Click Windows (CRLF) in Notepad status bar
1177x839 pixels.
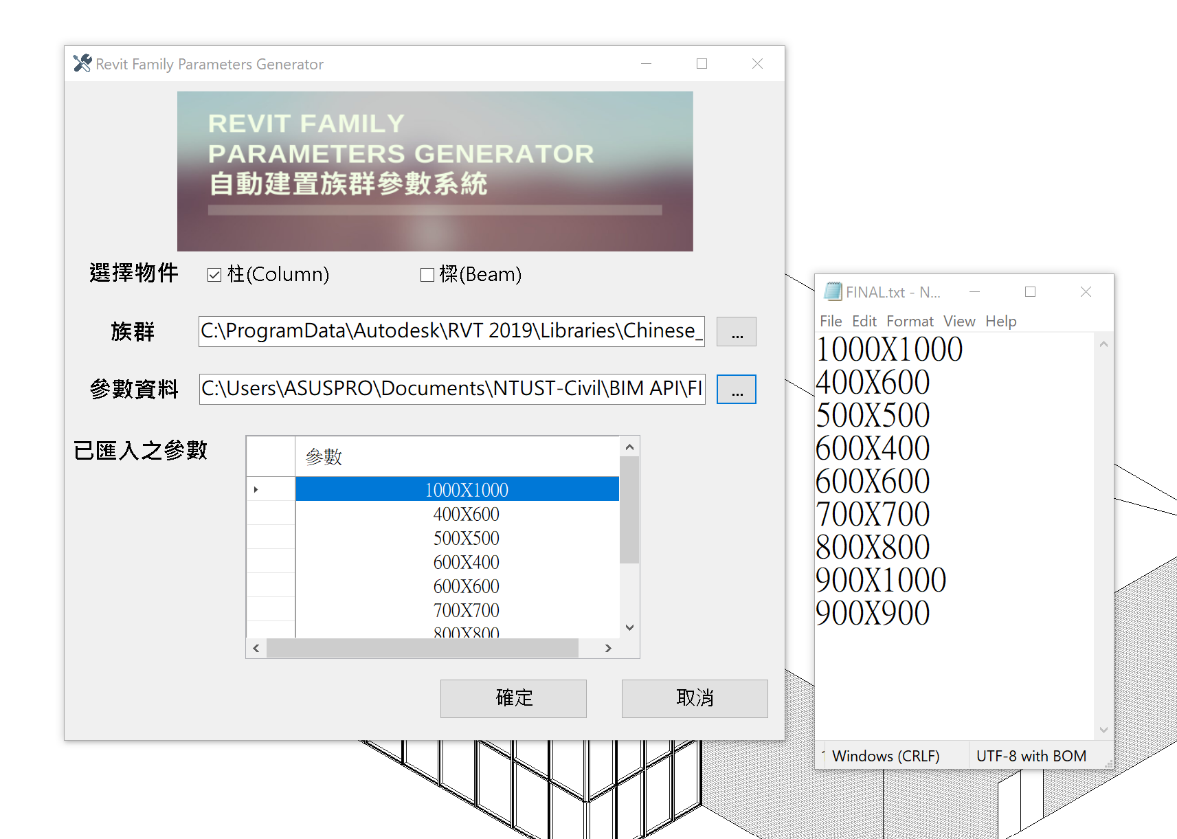(886, 757)
